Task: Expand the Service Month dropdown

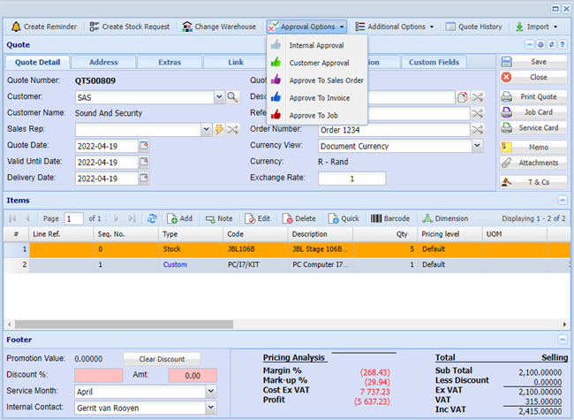Action: (x=210, y=391)
